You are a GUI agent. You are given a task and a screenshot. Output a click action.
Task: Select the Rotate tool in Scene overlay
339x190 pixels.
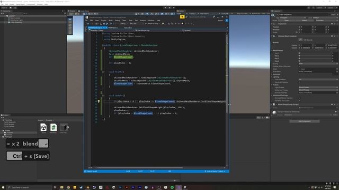click(70, 25)
